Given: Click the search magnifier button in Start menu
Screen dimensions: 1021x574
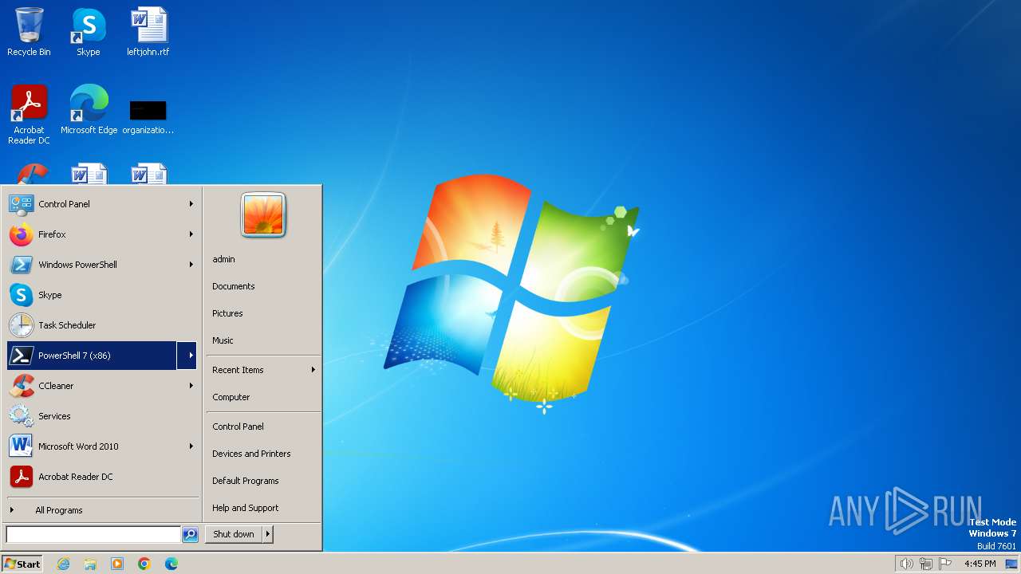Looking at the screenshot, I should coord(190,535).
